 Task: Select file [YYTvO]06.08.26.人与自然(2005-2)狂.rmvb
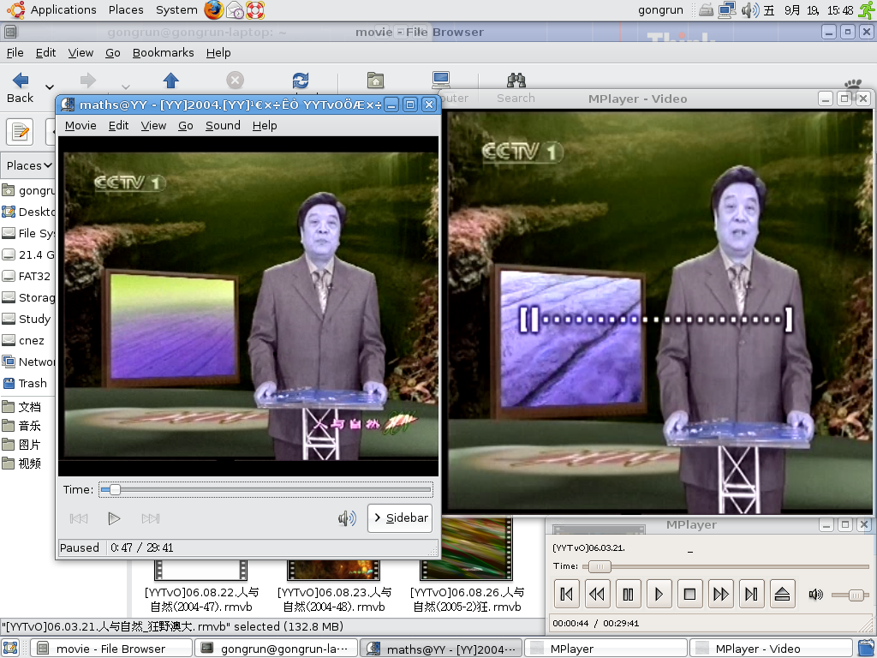pyautogui.click(x=467, y=599)
